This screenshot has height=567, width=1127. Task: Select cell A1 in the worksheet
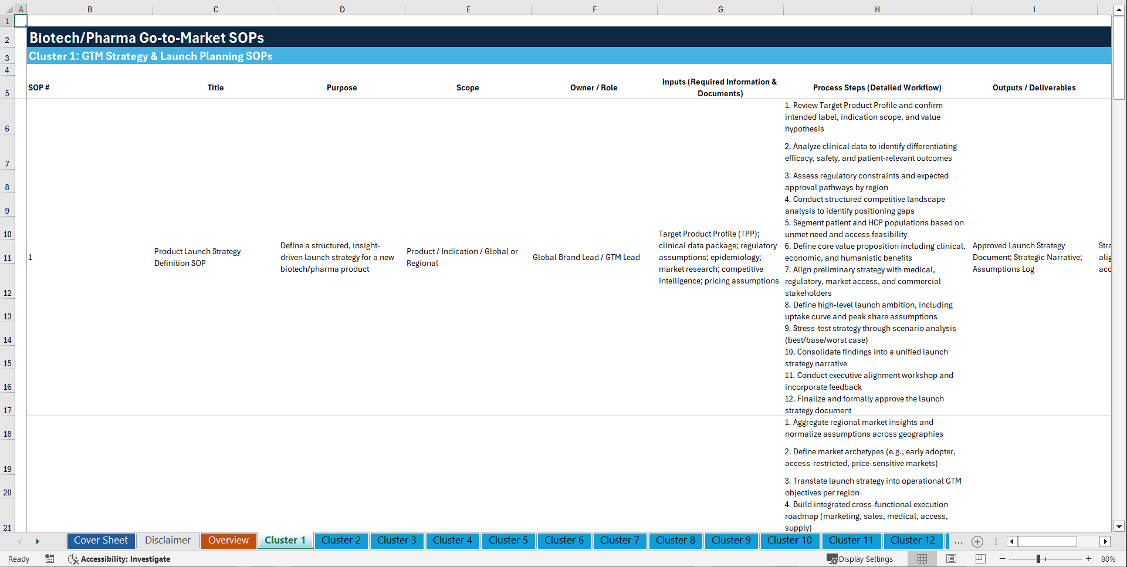coord(21,21)
